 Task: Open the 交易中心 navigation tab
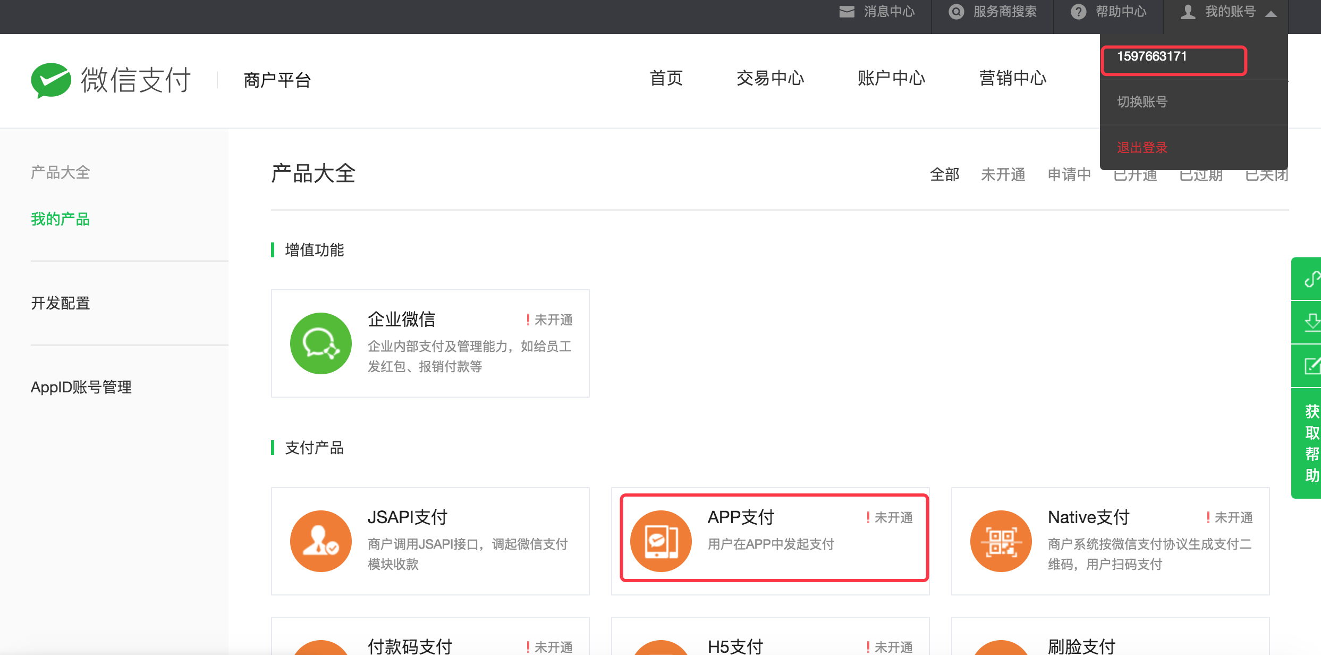(770, 78)
